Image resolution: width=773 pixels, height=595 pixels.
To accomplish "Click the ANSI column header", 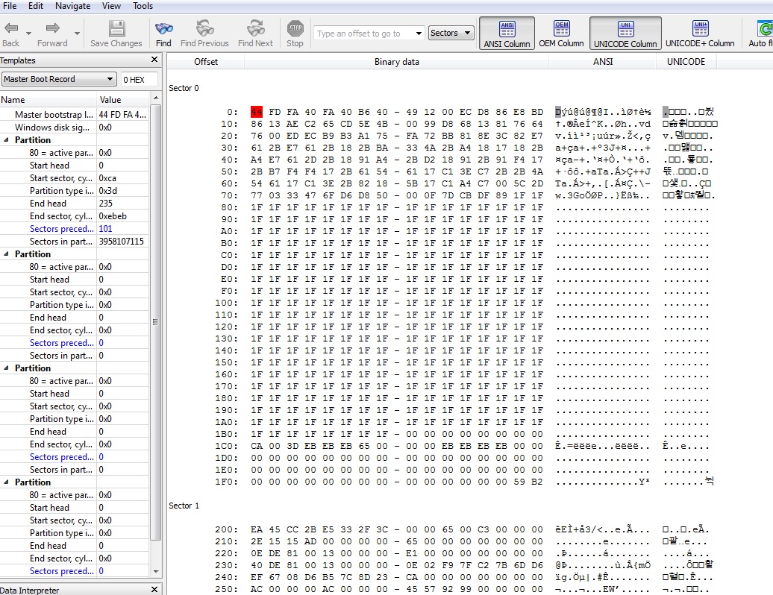I will 602,62.
